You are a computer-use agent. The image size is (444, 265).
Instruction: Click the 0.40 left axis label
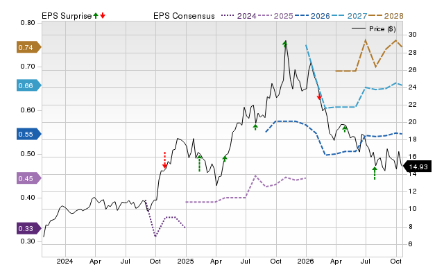click(28, 198)
